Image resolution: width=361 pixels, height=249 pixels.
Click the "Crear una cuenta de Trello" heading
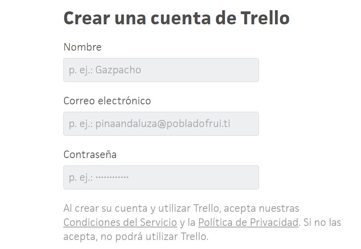point(176,18)
